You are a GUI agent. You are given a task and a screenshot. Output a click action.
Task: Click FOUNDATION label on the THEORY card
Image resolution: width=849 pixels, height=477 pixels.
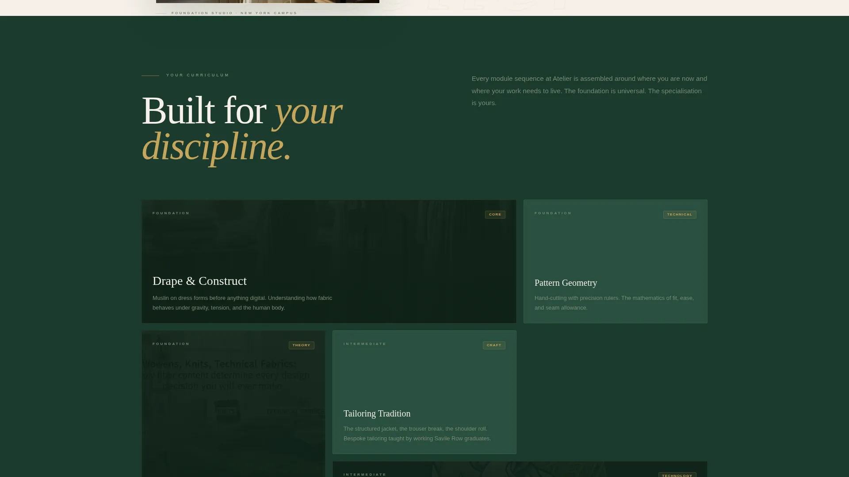(x=171, y=344)
